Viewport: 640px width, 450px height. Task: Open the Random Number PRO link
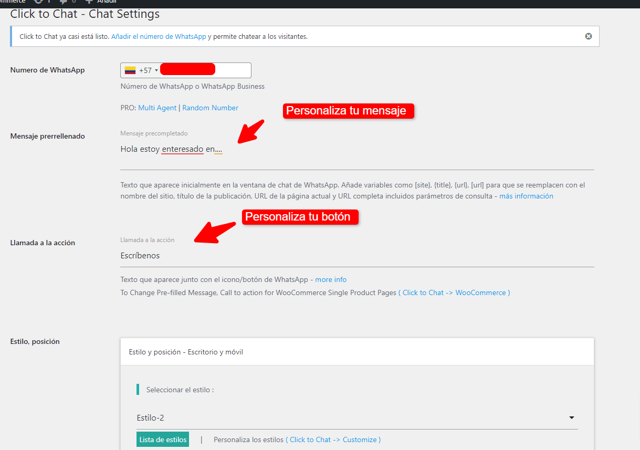pos(210,108)
